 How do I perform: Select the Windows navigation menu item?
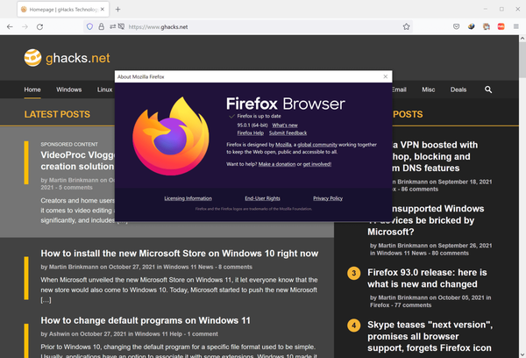click(68, 89)
